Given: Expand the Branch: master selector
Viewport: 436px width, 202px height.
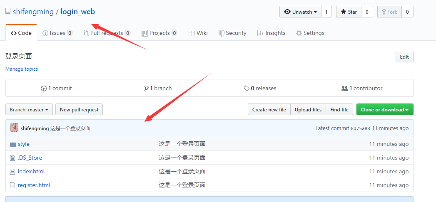Looking at the screenshot, I should point(29,110).
